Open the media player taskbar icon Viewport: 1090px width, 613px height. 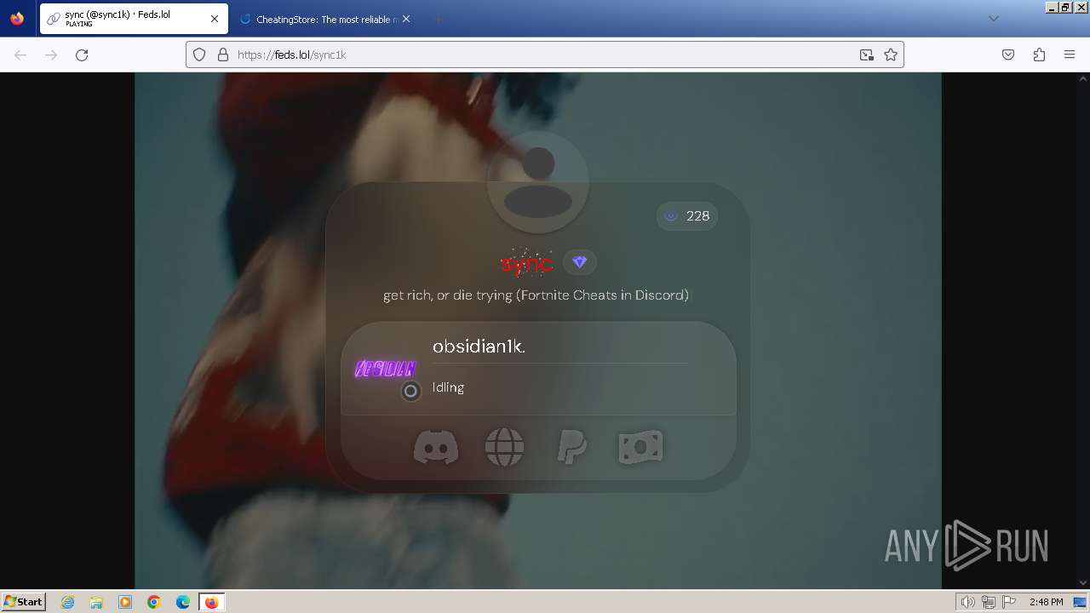click(x=125, y=602)
